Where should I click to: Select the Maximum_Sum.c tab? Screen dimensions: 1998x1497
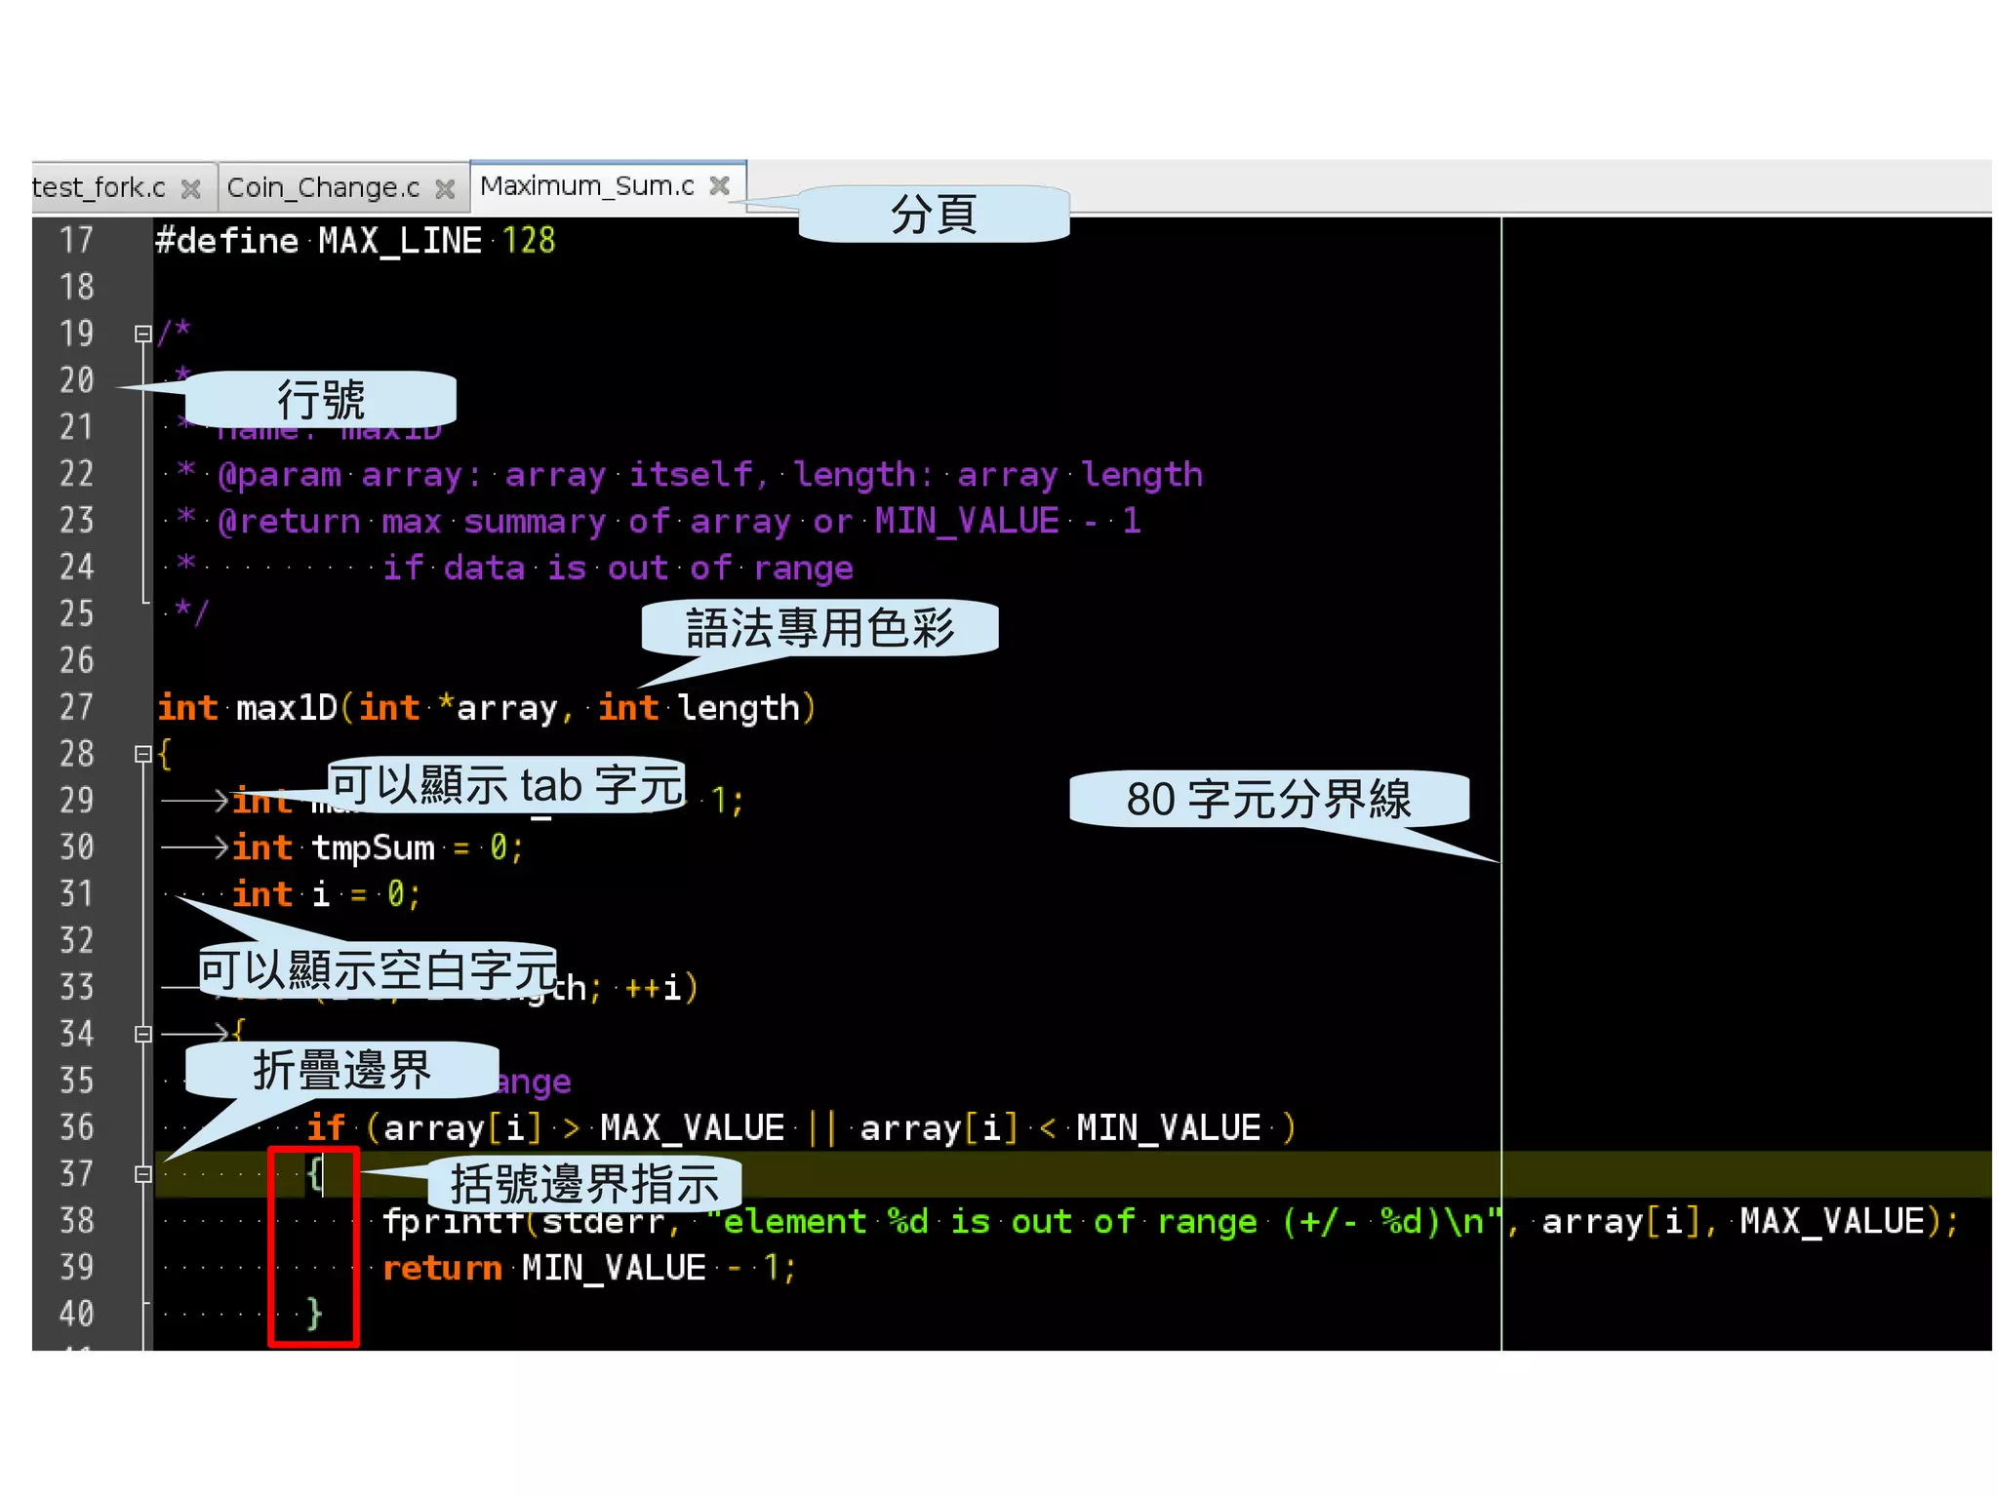point(586,185)
